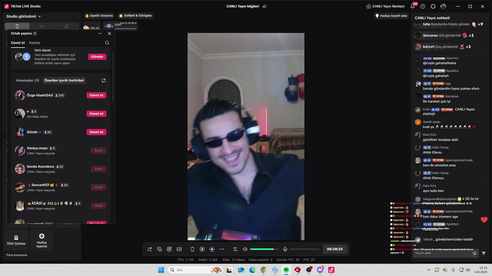Select the landscape layout tab
Screen dimensions: 492x276
(42, 26)
